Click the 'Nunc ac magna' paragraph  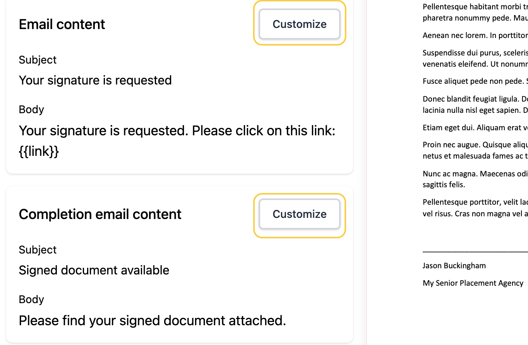(475, 179)
